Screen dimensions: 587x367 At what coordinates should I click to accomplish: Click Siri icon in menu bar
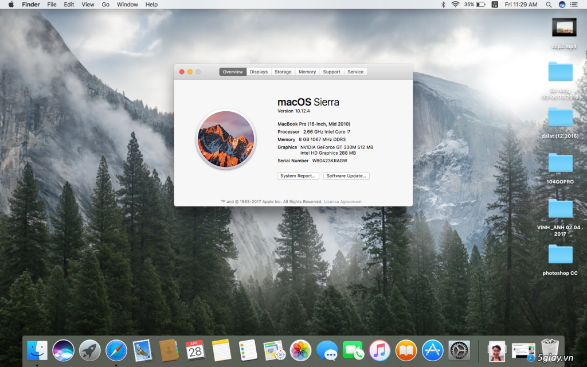pyautogui.click(x=562, y=5)
